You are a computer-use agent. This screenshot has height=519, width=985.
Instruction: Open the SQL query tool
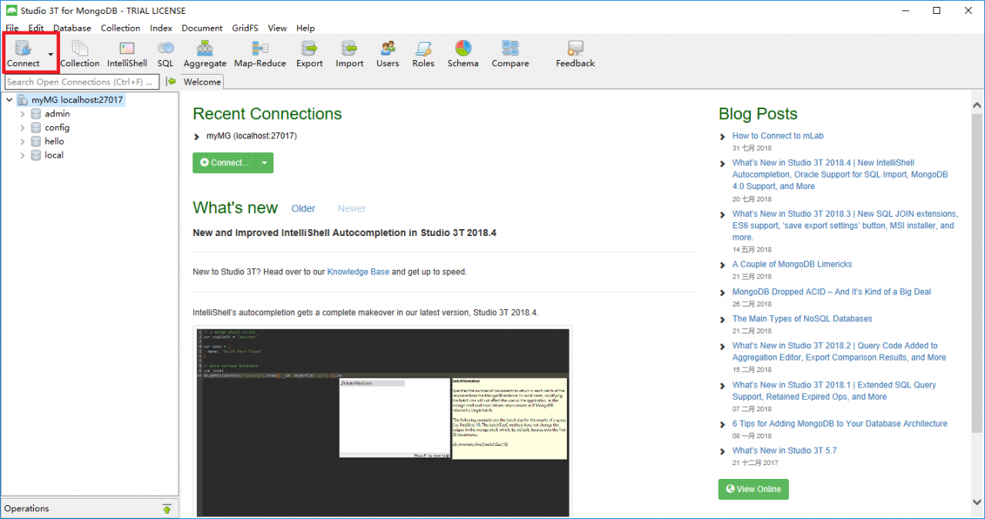pos(165,52)
